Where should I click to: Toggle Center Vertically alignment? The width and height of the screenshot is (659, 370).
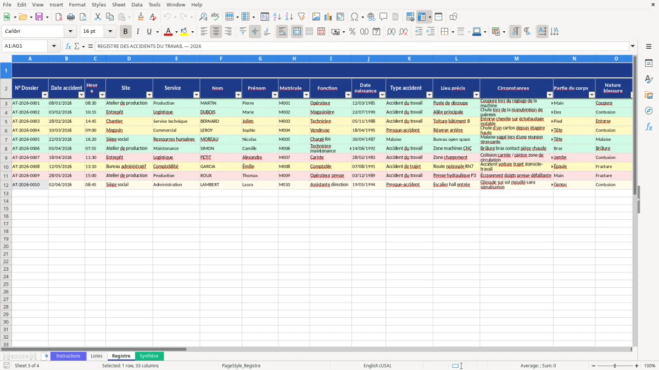[255, 32]
